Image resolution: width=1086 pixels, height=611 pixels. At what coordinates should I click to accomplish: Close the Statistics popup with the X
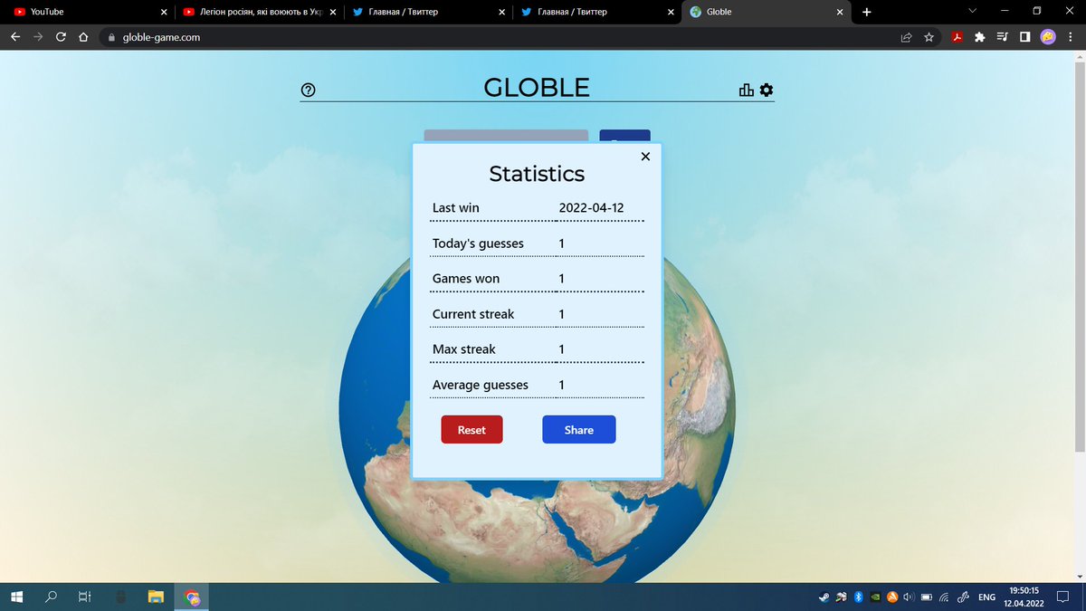click(x=645, y=157)
